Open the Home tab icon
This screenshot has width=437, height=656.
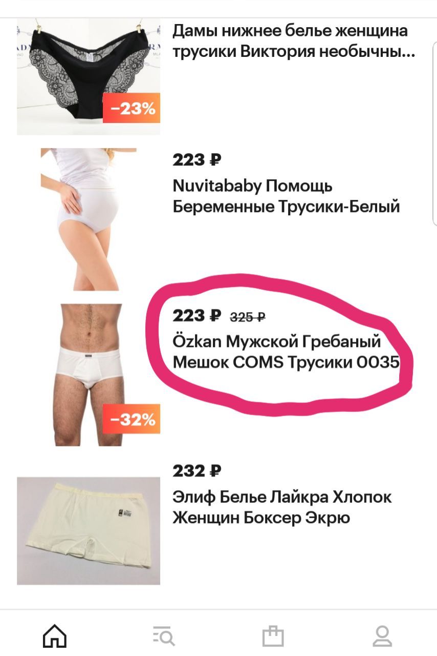[55, 636]
